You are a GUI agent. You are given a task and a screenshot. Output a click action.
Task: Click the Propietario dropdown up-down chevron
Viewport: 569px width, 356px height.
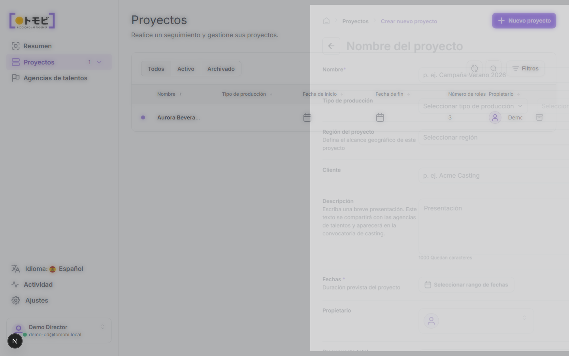point(524,318)
